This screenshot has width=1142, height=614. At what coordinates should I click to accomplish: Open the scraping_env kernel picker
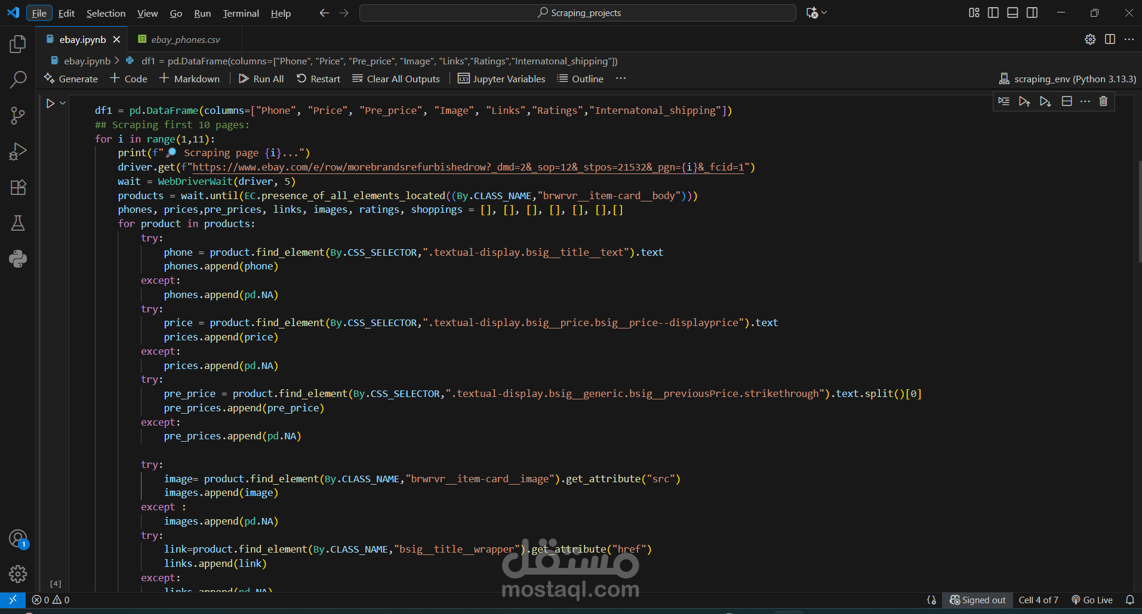click(x=1067, y=79)
